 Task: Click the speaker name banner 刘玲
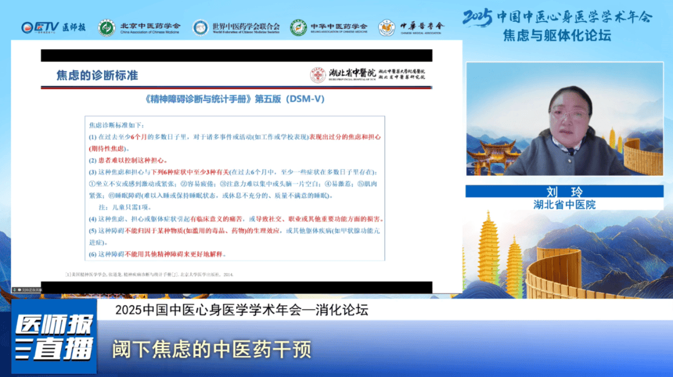564,191
